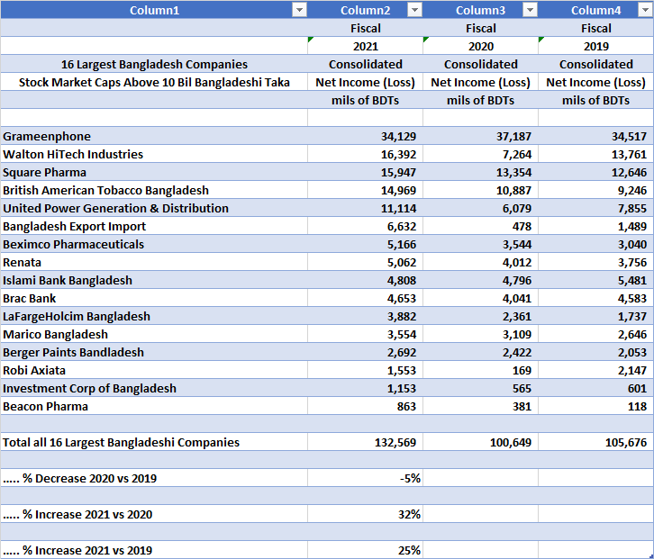The height and width of the screenshot is (559, 654).
Task: Select Investment Corp 2019 value 601
Action: (595, 388)
